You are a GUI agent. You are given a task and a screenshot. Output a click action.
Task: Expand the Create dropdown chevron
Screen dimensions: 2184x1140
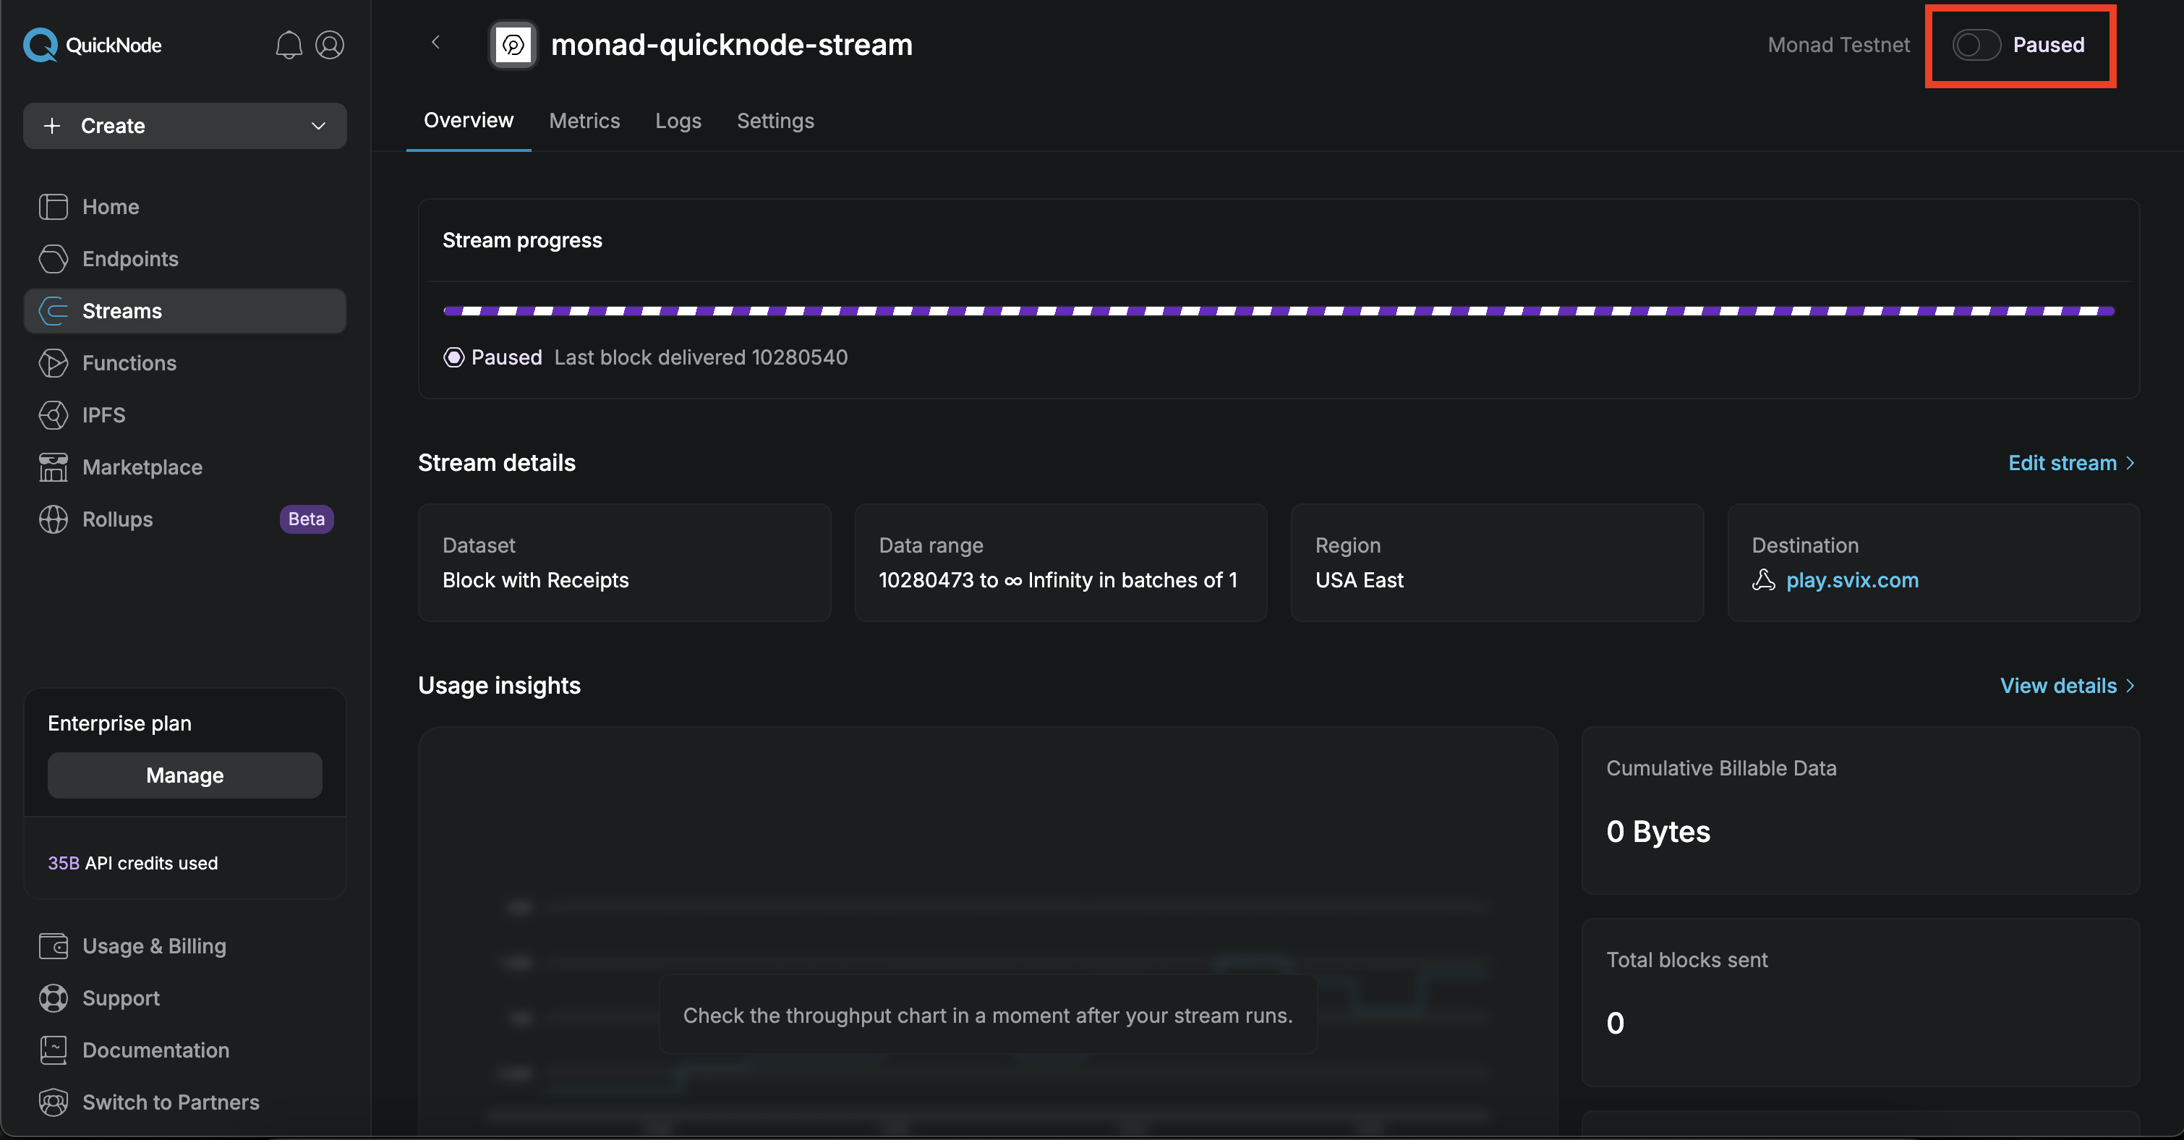coord(319,127)
